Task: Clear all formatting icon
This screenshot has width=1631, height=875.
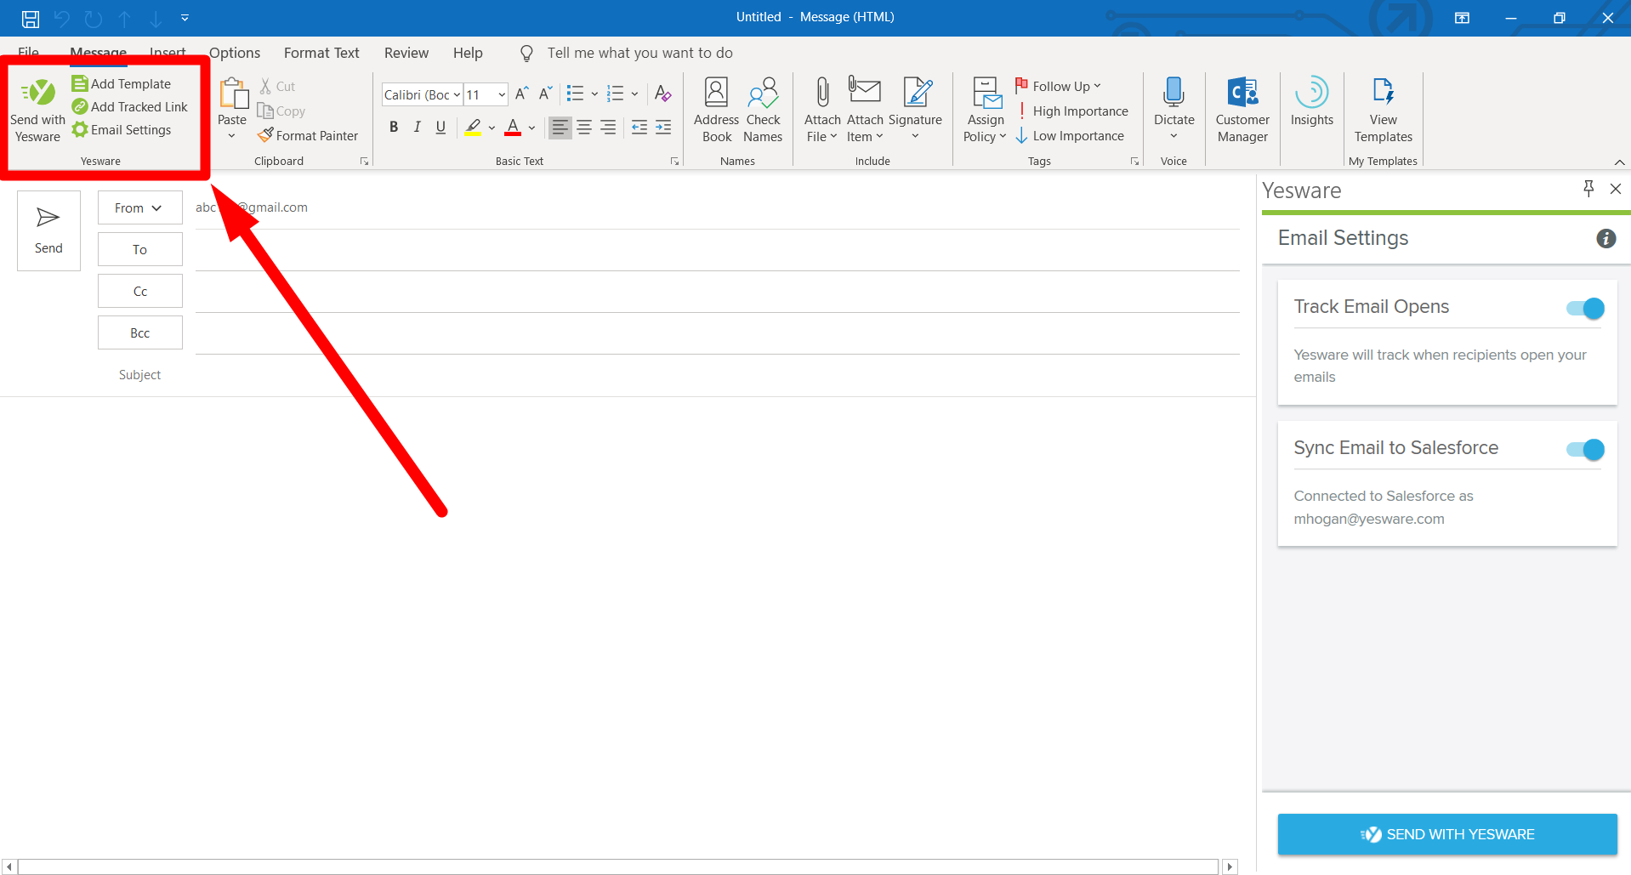Action: pyautogui.click(x=663, y=94)
